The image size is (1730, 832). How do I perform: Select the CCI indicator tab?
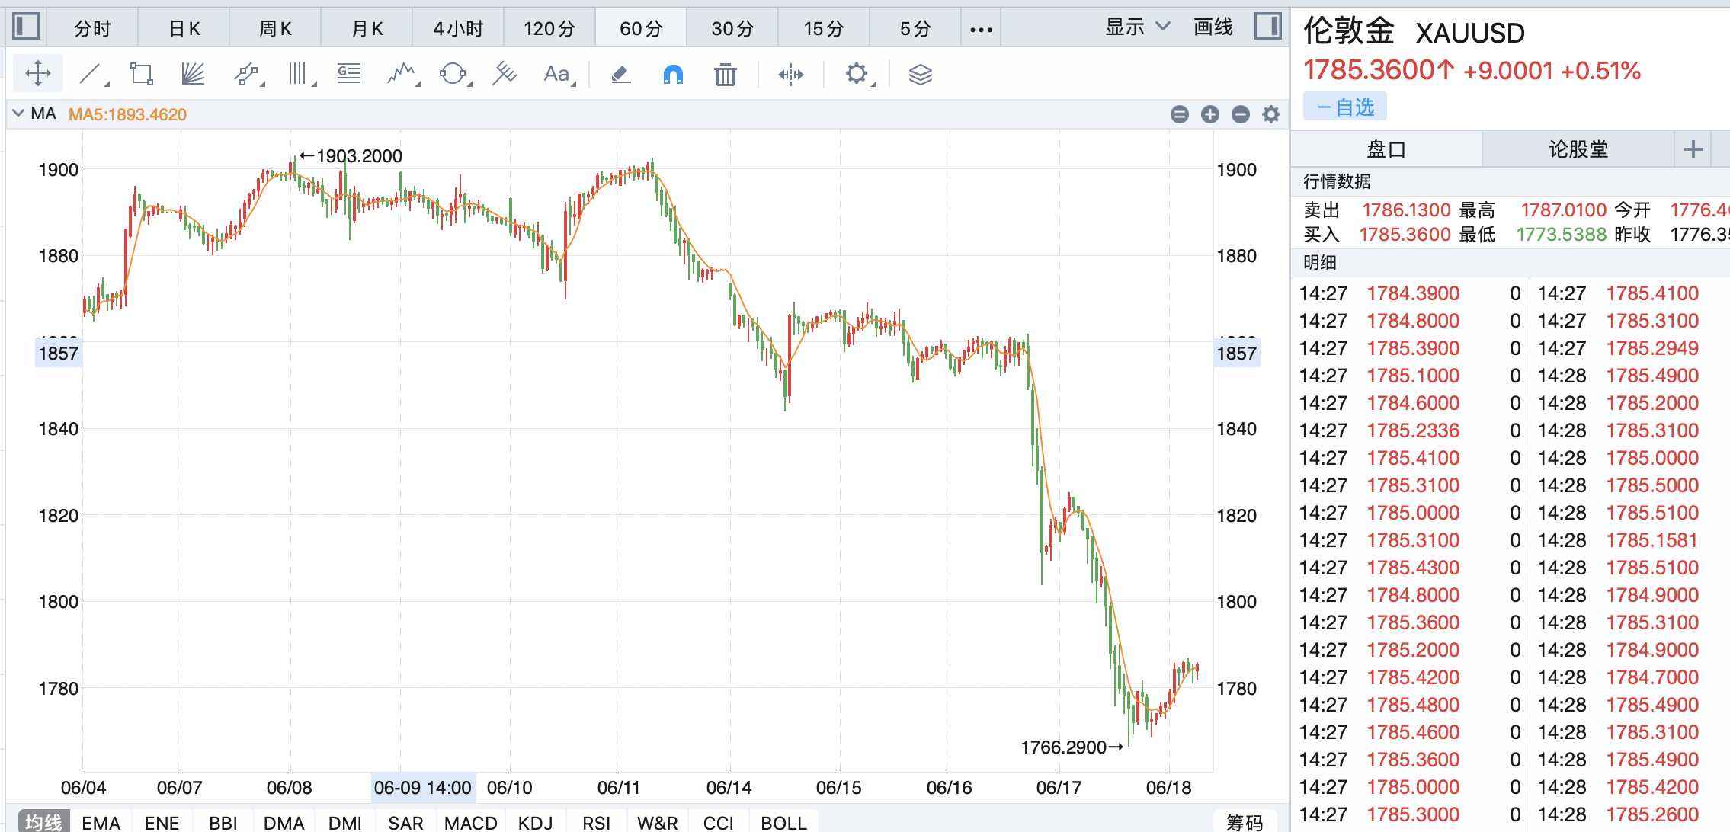[x=719, y=822]
